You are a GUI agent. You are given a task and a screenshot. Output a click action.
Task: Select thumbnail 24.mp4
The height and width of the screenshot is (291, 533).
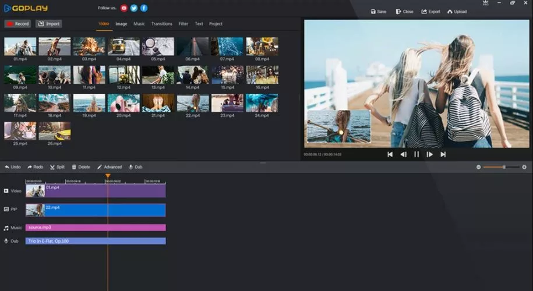point(262,103)
